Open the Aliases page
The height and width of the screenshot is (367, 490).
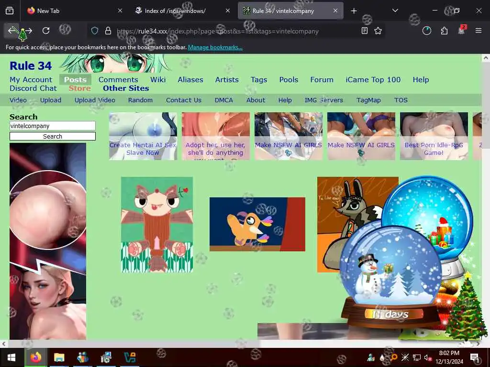tap(190, 80)
